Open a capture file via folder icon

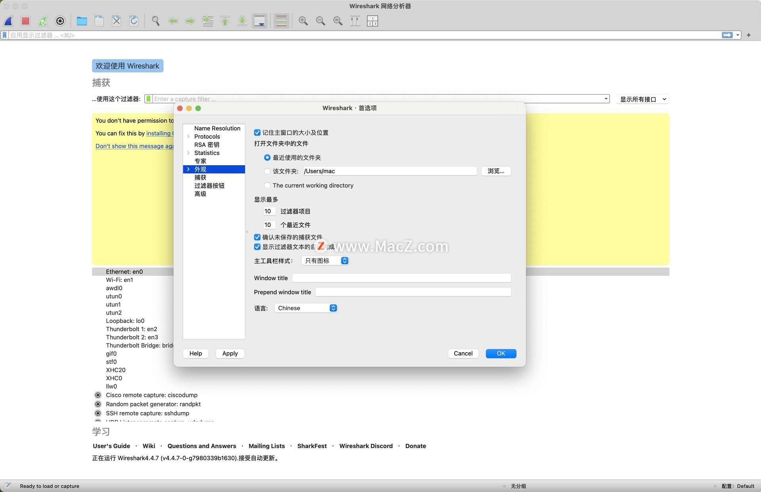[x=82, y=21]
